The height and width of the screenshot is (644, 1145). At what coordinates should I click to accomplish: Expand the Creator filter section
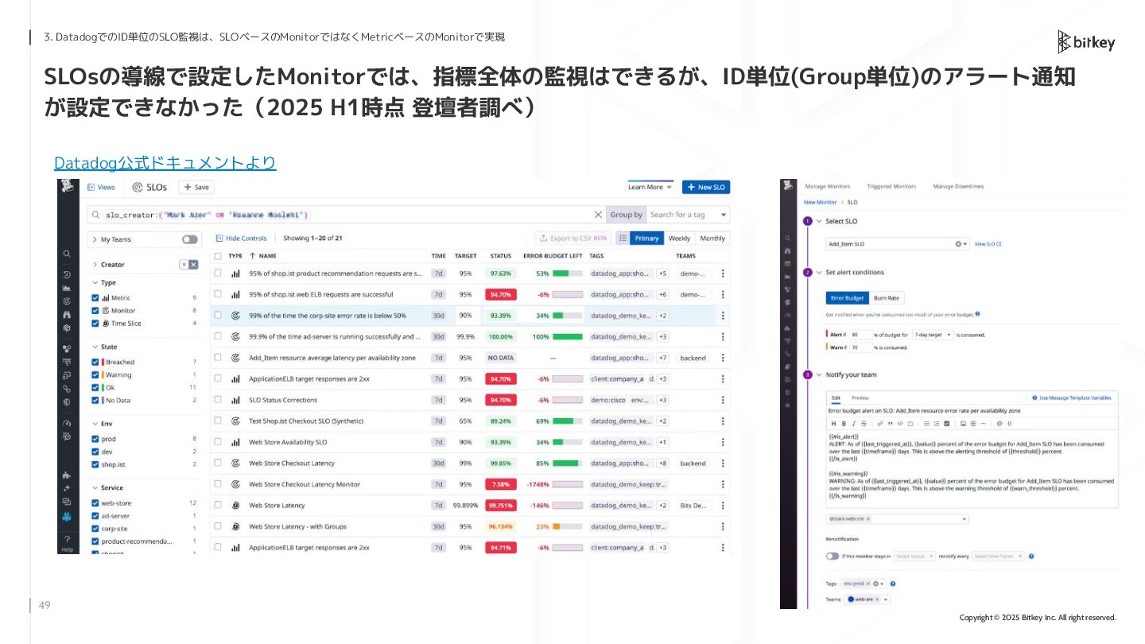point(95,265)
